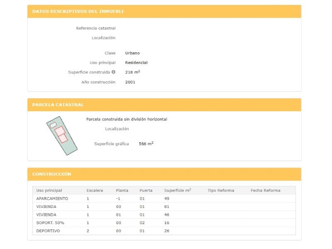Click the 566 m² Superficie gráfica value
The width and height of the screenshot is (332, 249).
(146, 144)
